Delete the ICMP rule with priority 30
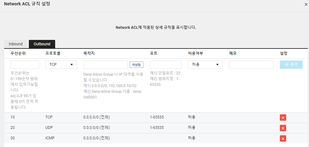This screenshot has width=309, height=147. tap(283, 138)
